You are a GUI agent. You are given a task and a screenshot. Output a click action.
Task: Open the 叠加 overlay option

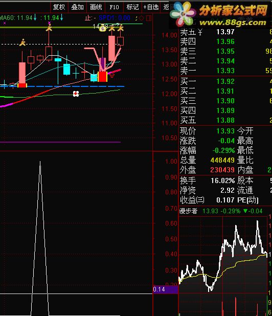(77, 7)
